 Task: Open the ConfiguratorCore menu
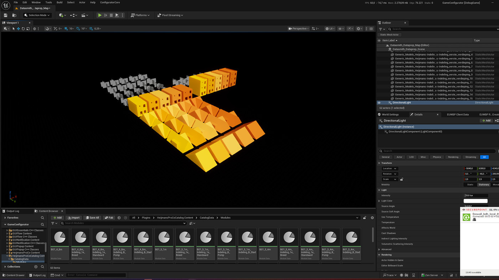tap(110, 2)
